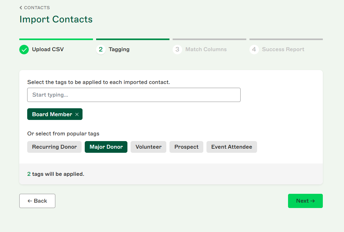Image resolution: width=344 pixels, height=232 pixels.
Task: Click the step 4 number circle
Action: pos(254,50)
